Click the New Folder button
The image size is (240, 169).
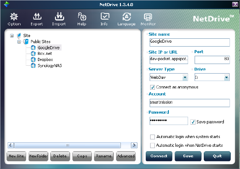[38, 156]
